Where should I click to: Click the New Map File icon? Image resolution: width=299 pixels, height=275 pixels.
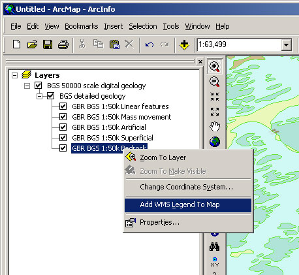click(x=17, y=44)
